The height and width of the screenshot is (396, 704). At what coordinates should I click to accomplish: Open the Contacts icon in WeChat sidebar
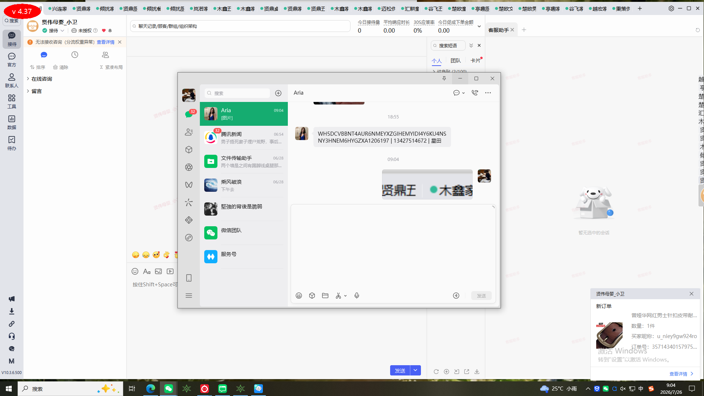[x=189, y=132]
